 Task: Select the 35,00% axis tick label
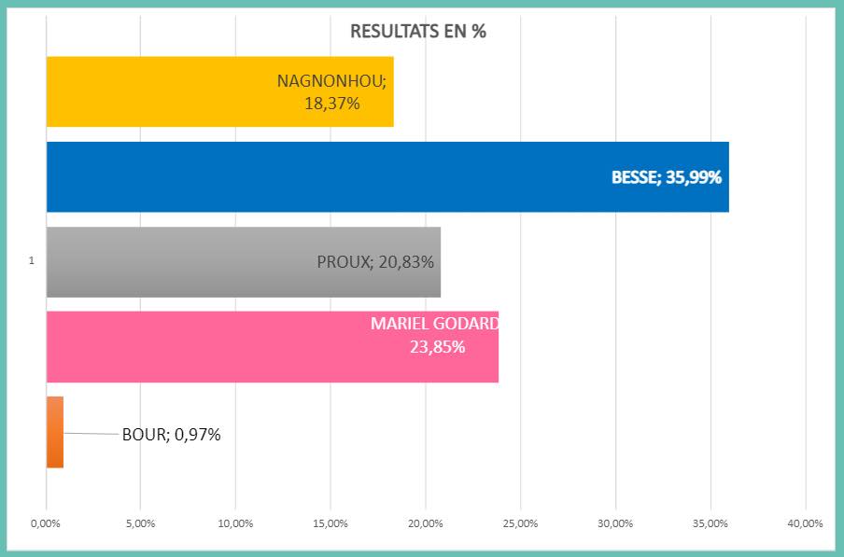click(710, 523)
